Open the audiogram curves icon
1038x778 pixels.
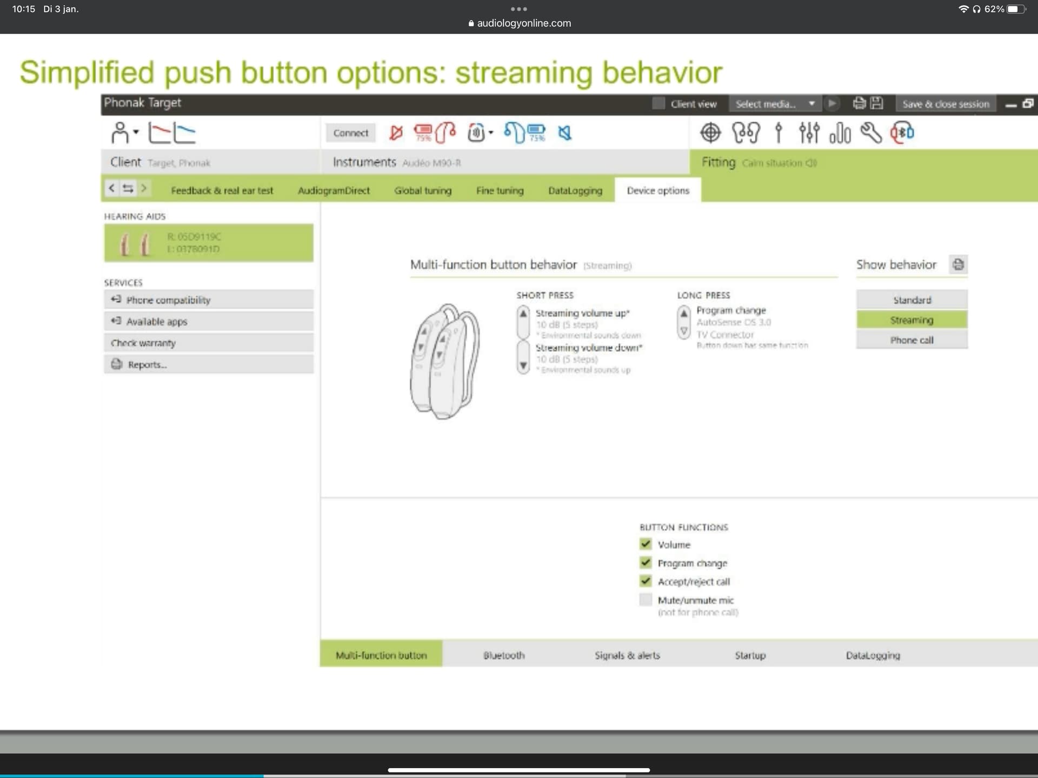pyautogui.click(x=172, y=132)
